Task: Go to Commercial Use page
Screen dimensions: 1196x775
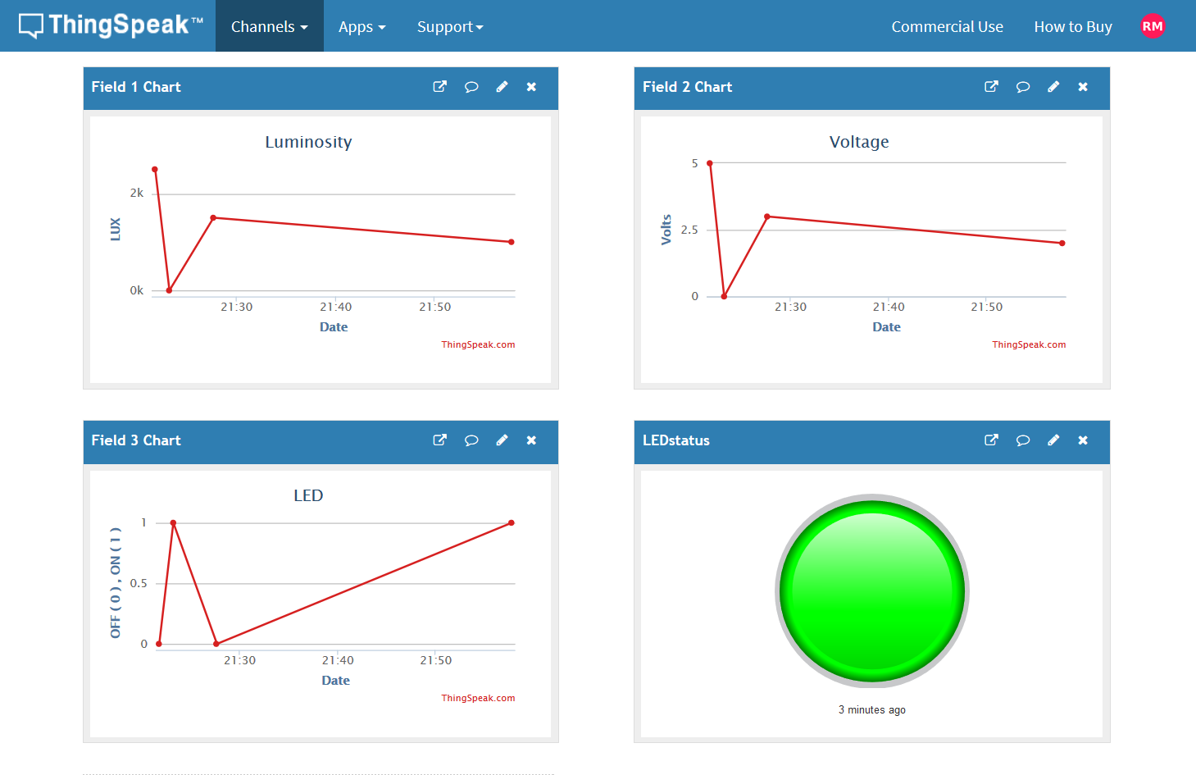Action: (948, 26)
